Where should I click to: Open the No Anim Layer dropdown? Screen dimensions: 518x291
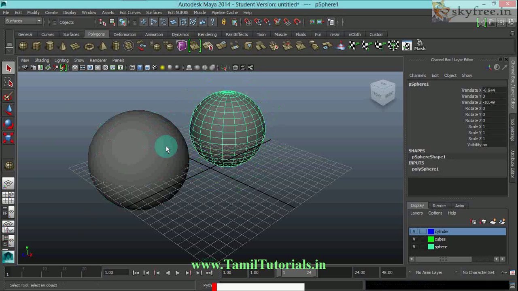[x=429, y=272]
